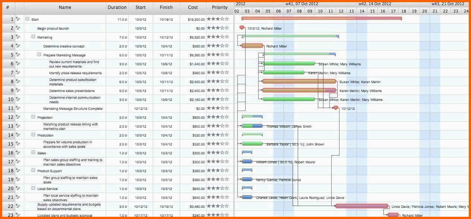This screenshot has height=219, width=471.
Task: Click the task icon in the Local Service row
Action: click(x=18, y=188)
